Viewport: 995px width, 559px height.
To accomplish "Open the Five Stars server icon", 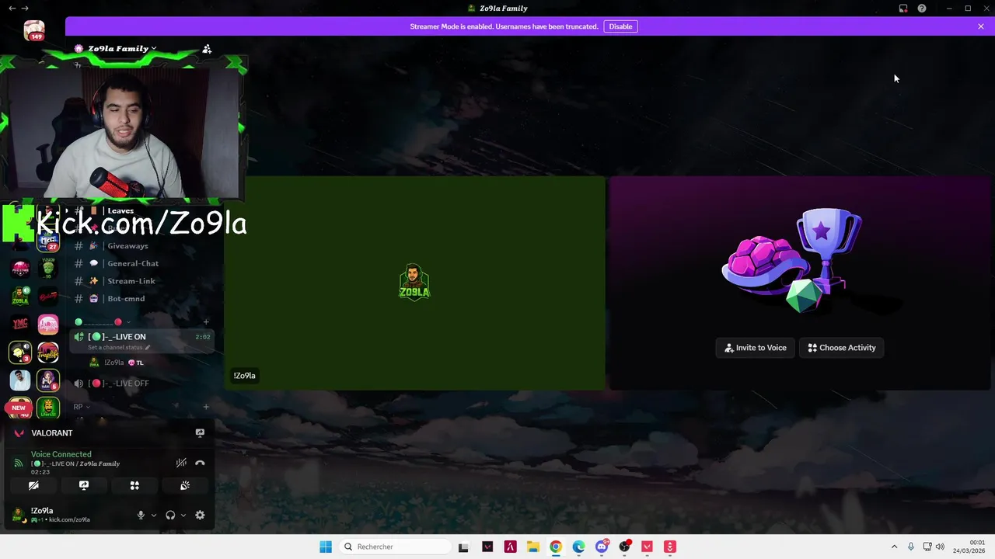I will point(20,268).
